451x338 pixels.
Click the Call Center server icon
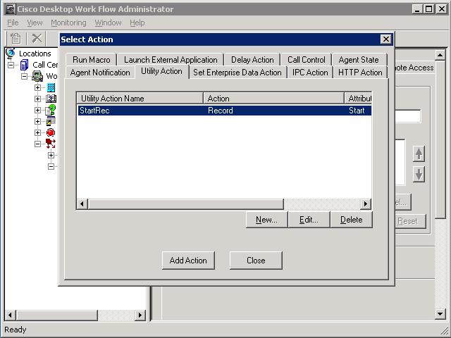(x=25, y=65)
